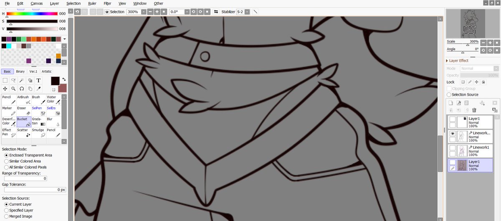Switch to Artistic tool tab

point(47,71)
